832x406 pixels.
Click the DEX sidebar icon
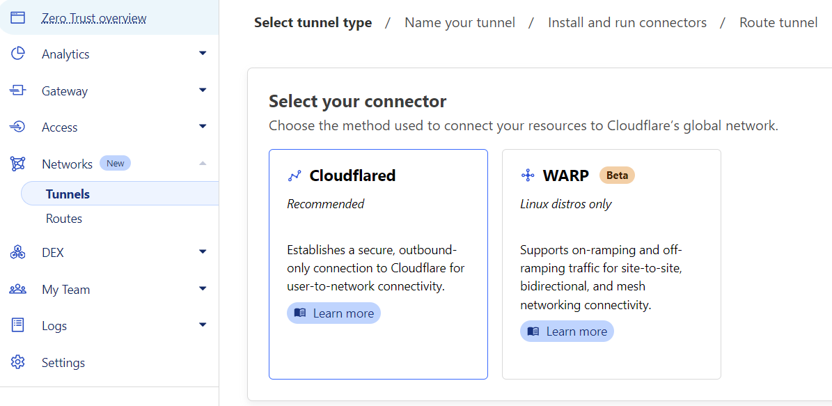18,252
